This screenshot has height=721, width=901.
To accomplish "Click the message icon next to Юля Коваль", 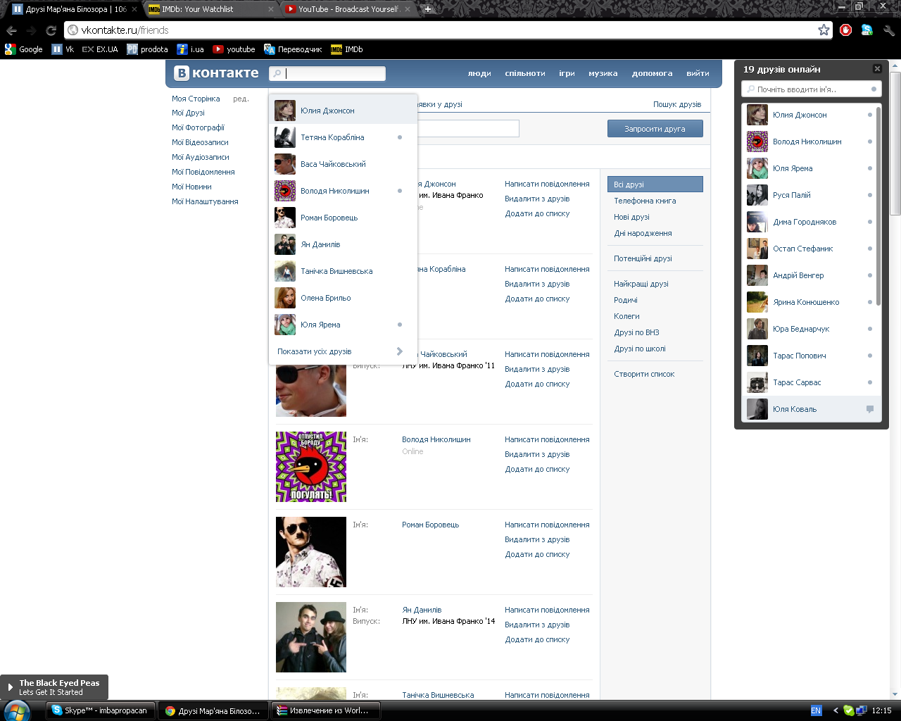I will [870, 409].
